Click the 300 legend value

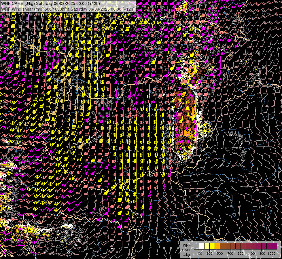209,254
